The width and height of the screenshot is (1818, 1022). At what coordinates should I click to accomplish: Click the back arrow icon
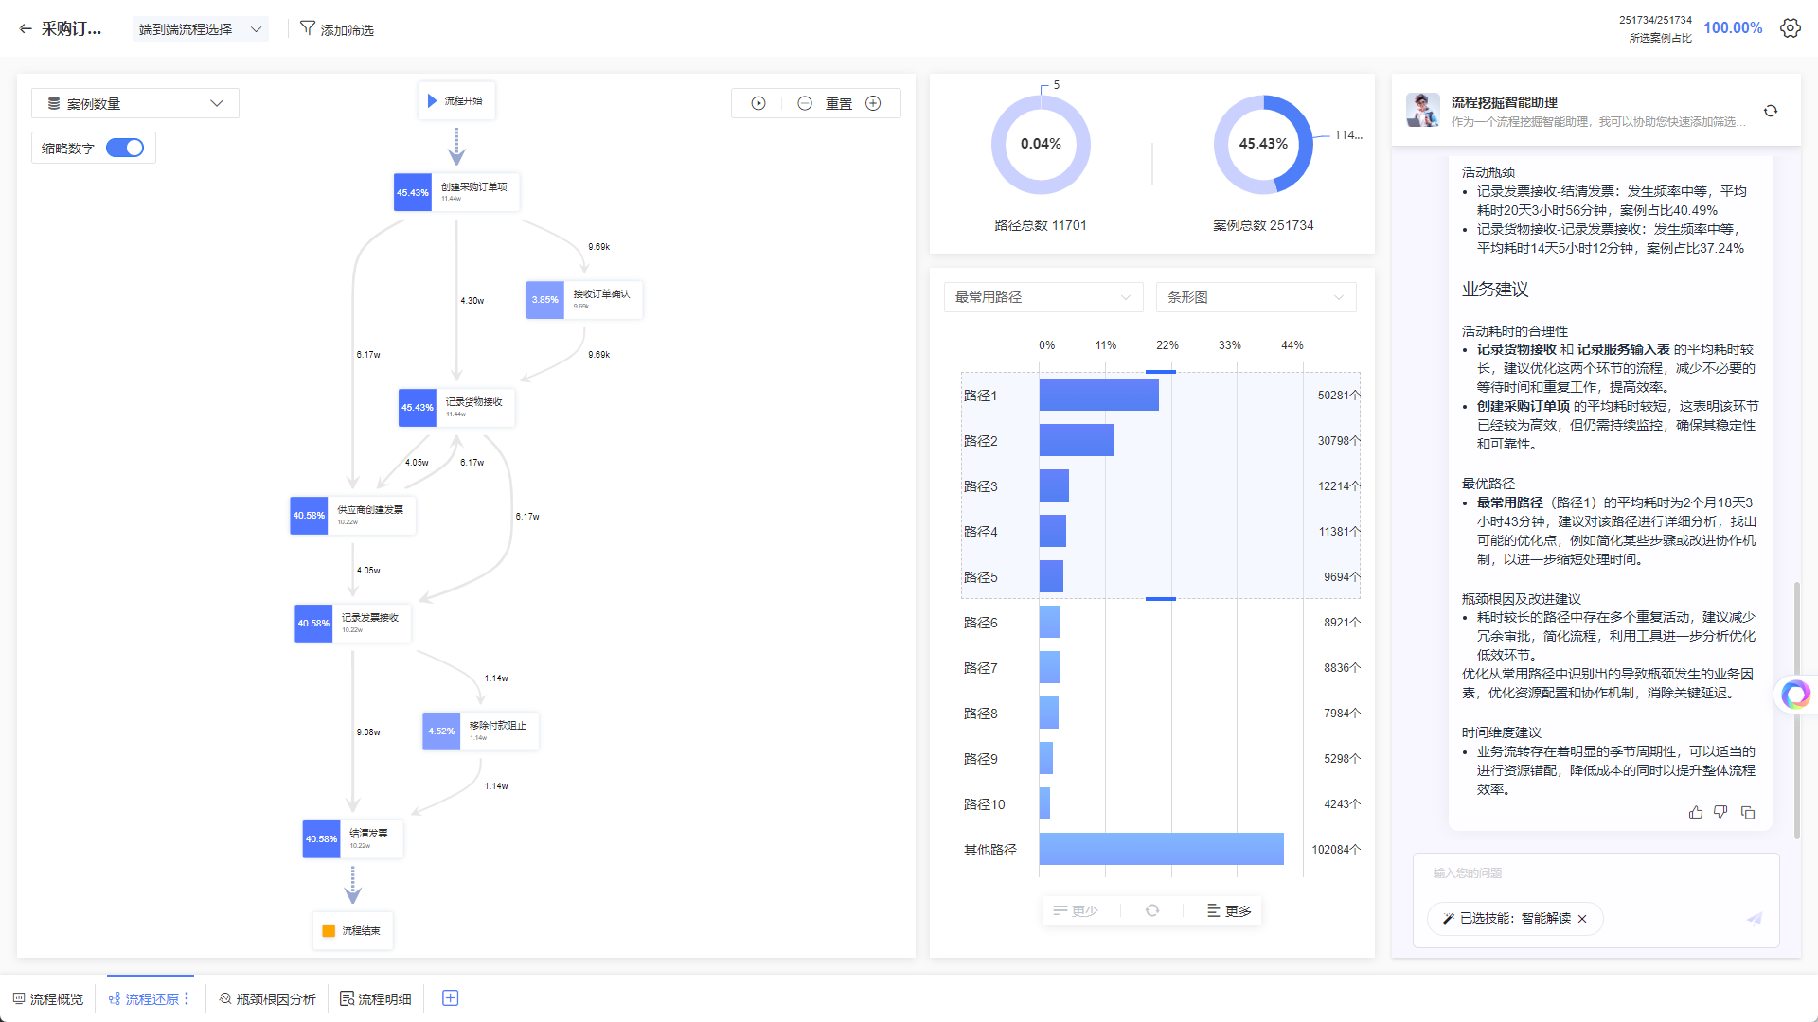click(x=26, y=29)
